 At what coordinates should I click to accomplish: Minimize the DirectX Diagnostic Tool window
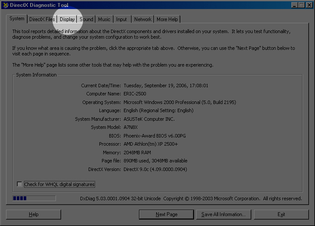[294, 5]
